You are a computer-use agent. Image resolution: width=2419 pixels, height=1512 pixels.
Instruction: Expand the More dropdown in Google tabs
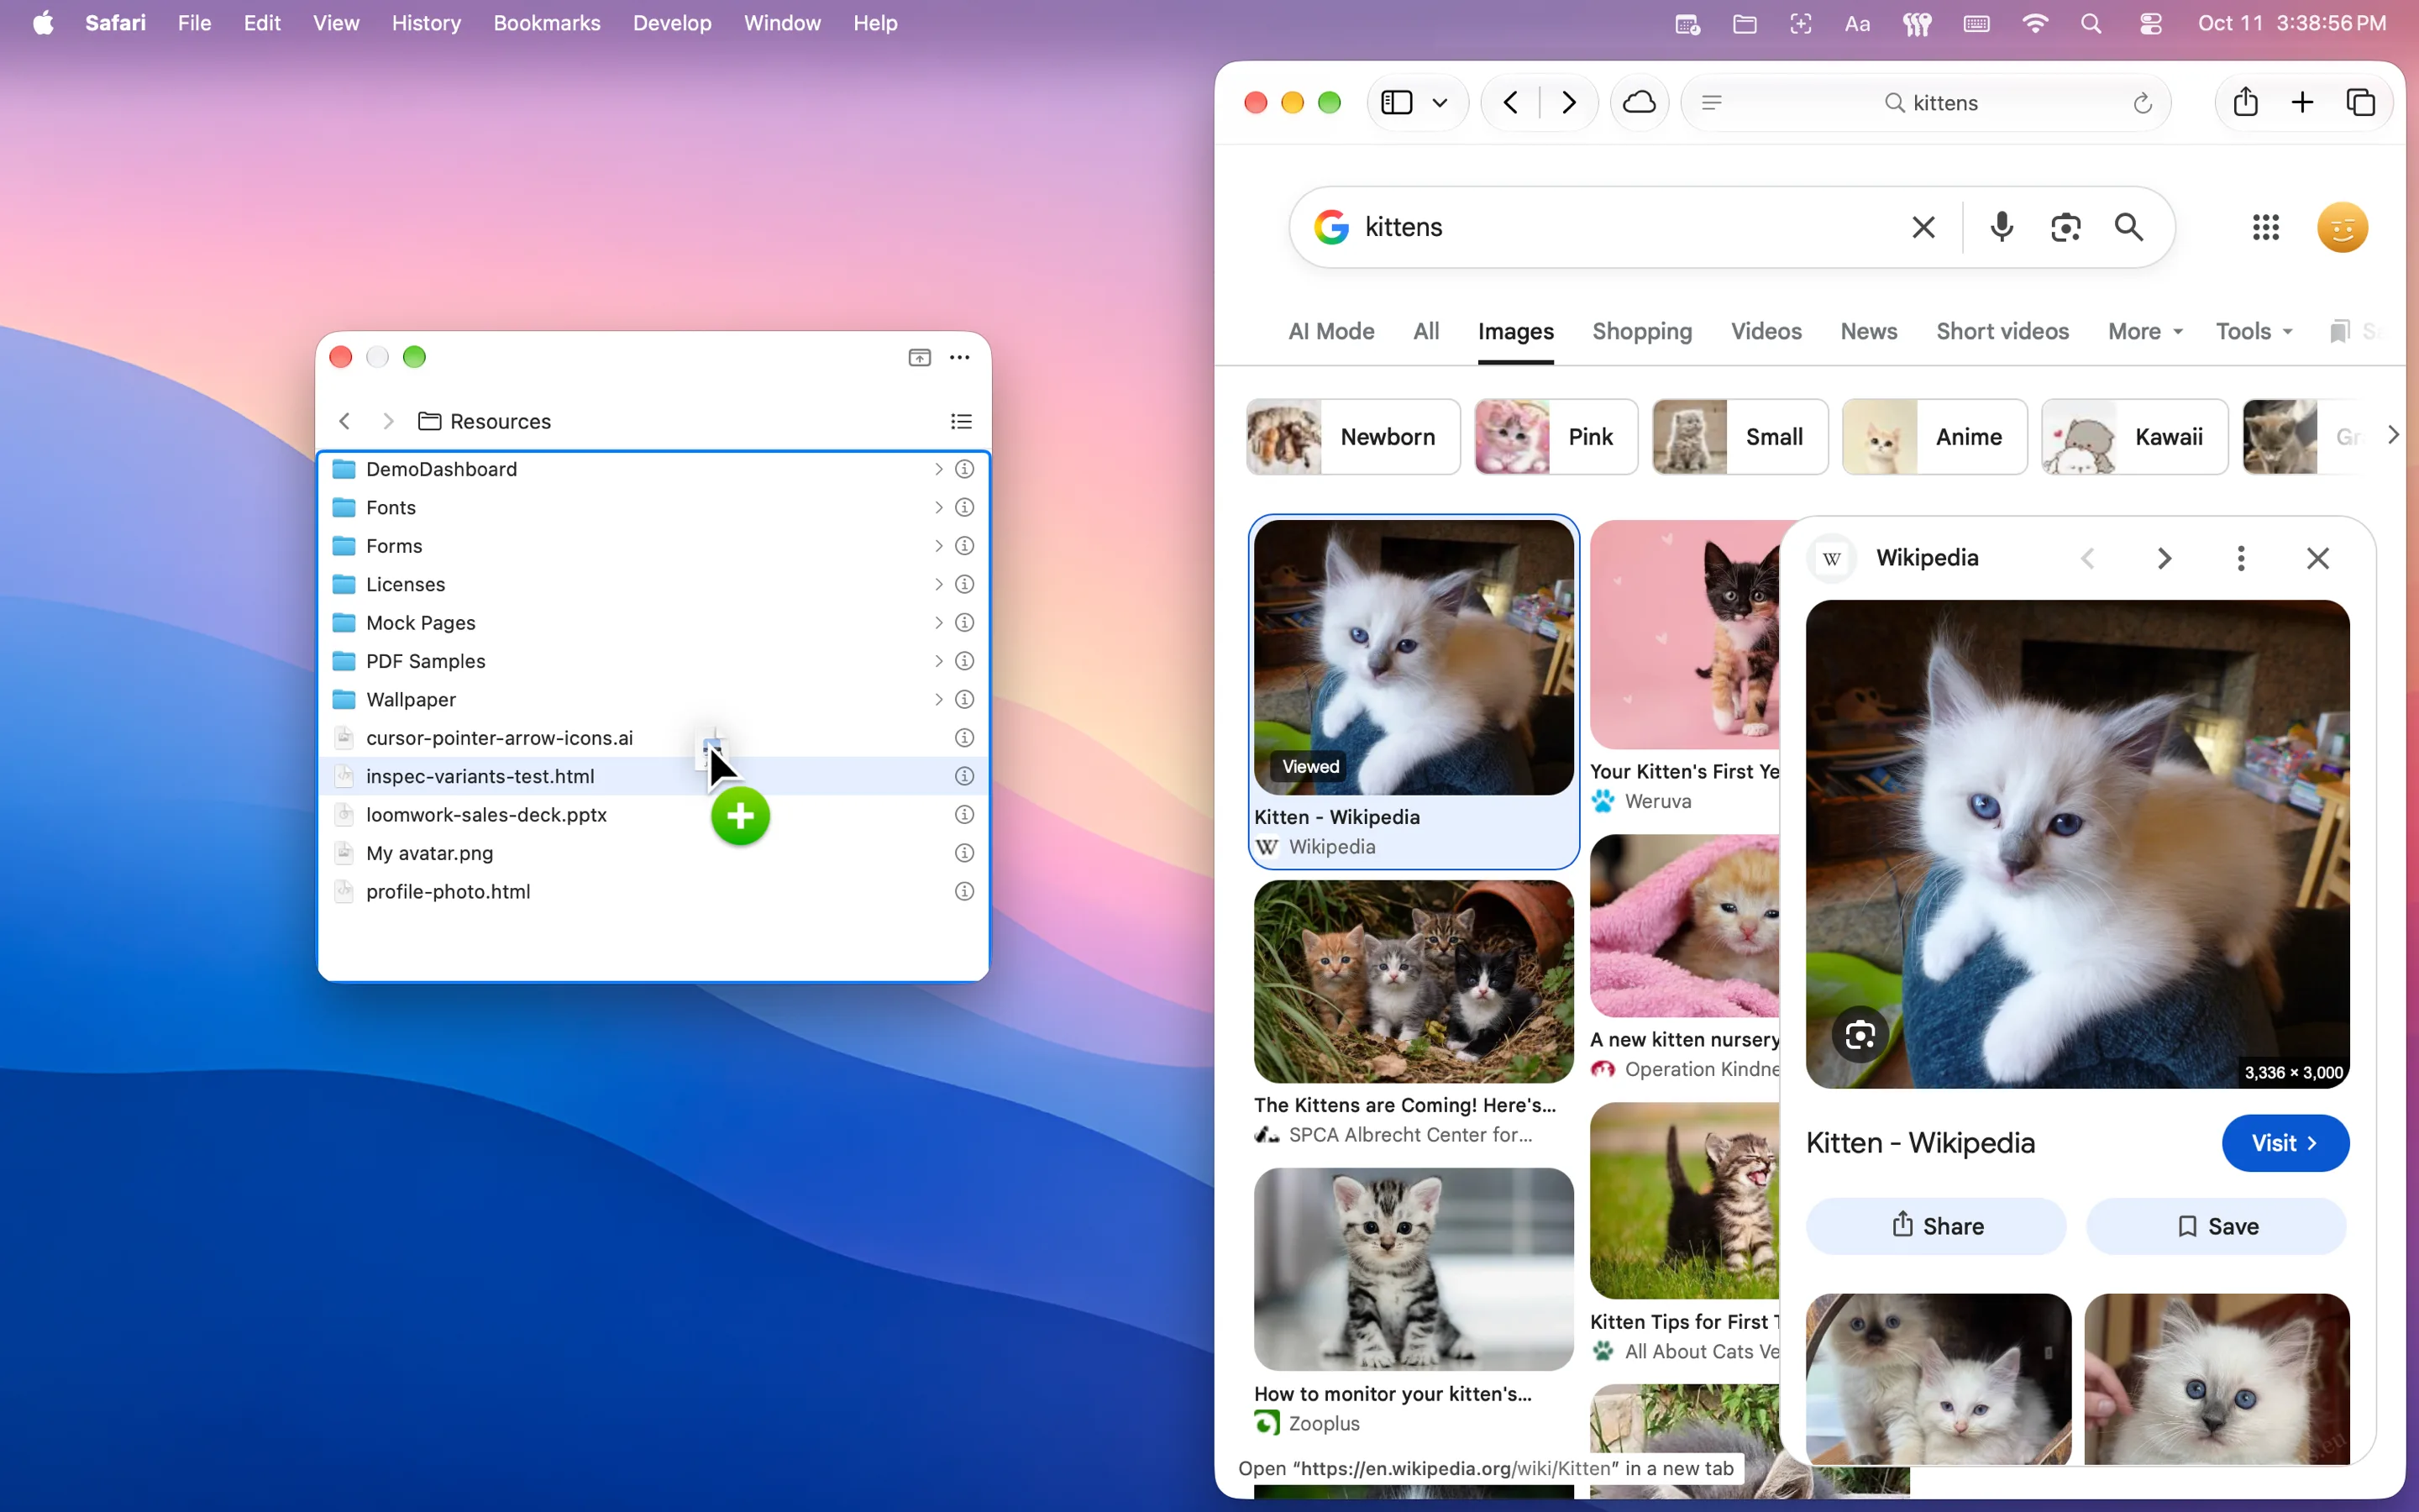(x=2145, y=331)
